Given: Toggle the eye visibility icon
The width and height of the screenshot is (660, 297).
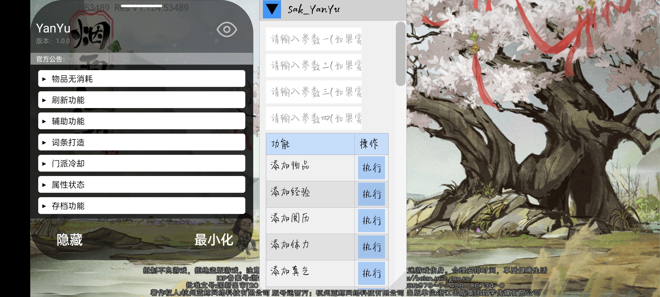Looking at the screenshot, I should tap(227, 29).
